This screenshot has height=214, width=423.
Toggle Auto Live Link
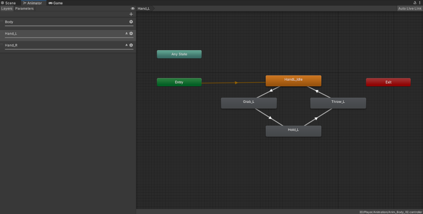[x=409, y=9]
